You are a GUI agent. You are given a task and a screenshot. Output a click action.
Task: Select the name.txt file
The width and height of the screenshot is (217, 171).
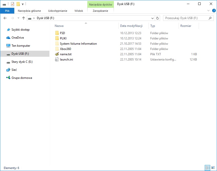pyautogui.click(x=66, y=54)
